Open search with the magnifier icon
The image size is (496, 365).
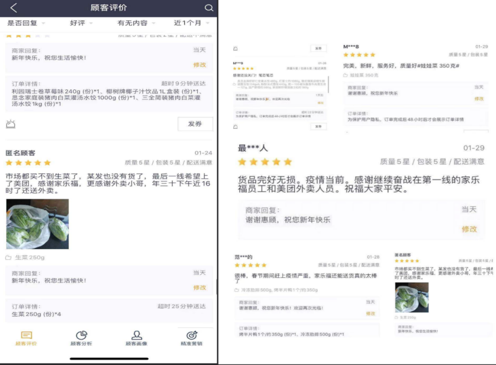(209, 7)
